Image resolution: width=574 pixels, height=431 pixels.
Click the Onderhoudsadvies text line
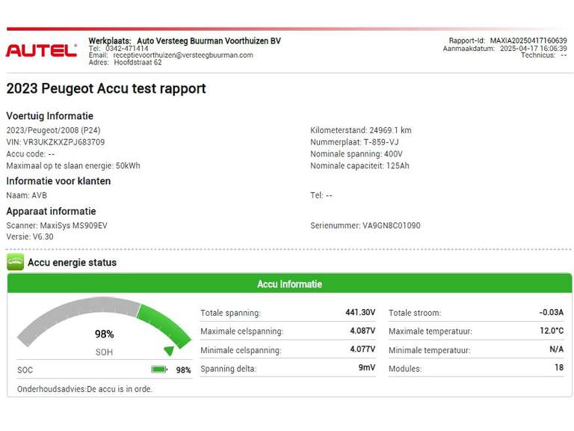(84, 389)
